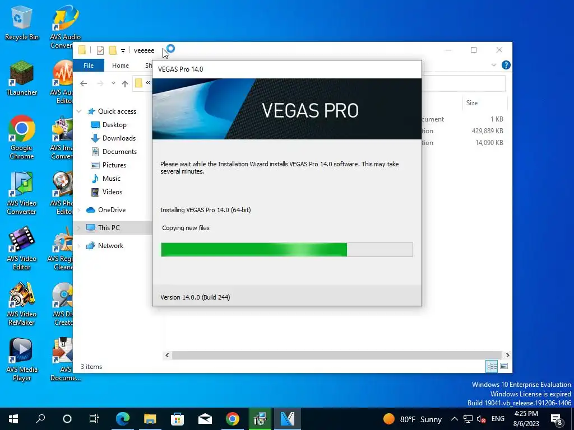This screenshot has height=430, width=574.
Task: Select the VEGAS Pro taskbar icon
Action: click(288, 419)
